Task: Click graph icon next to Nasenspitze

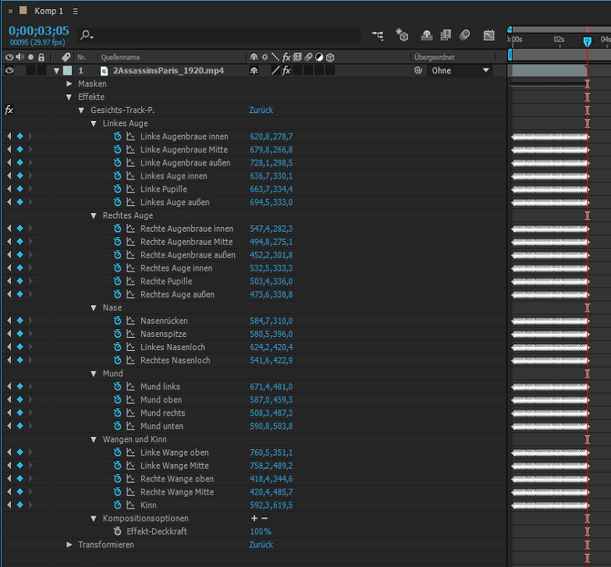Action: point(130,334)
